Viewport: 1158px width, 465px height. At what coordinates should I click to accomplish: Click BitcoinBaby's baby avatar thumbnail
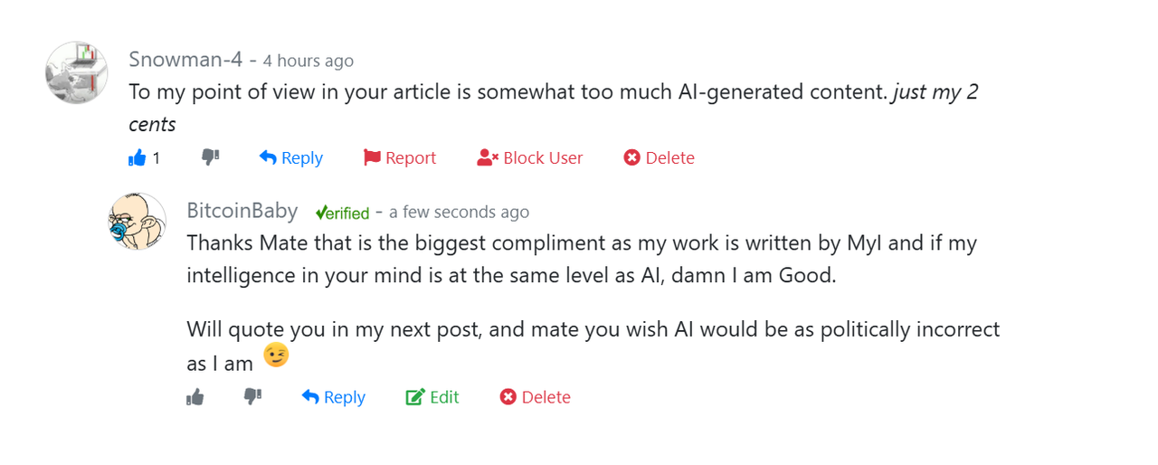coord(138,222)
